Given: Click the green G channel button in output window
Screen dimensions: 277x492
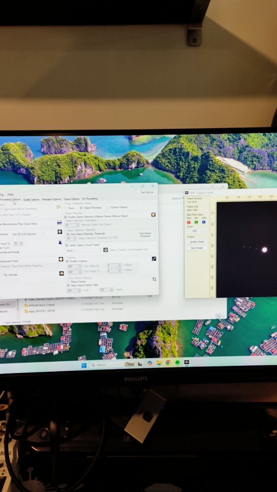Looking at the screenshot, I should (196, 222).
